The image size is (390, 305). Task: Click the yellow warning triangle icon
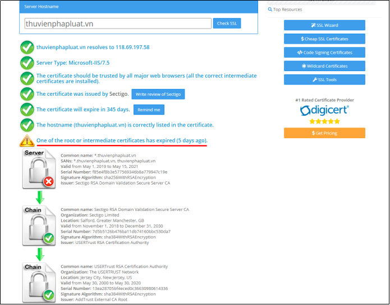27,140
